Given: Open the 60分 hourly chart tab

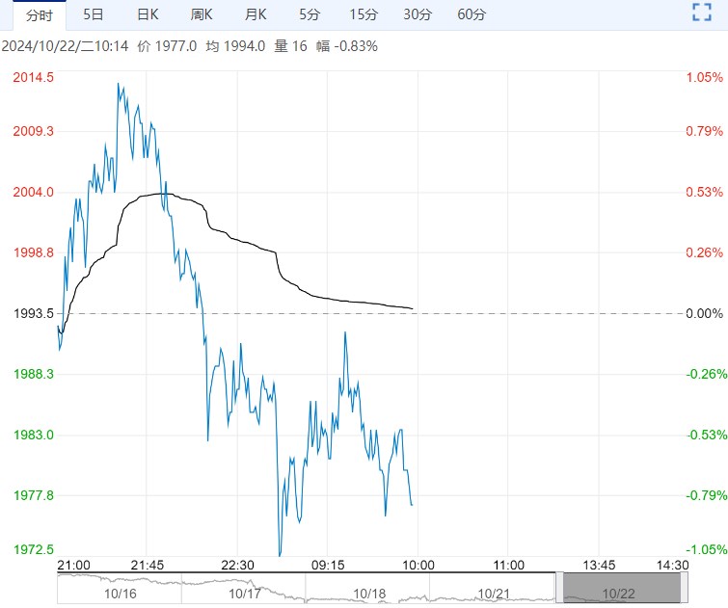Looking at the screenshot, I should point(472,14).
